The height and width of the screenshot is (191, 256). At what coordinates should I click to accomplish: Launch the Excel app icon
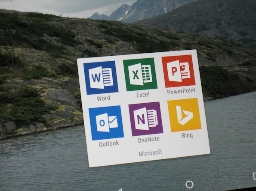140,74
